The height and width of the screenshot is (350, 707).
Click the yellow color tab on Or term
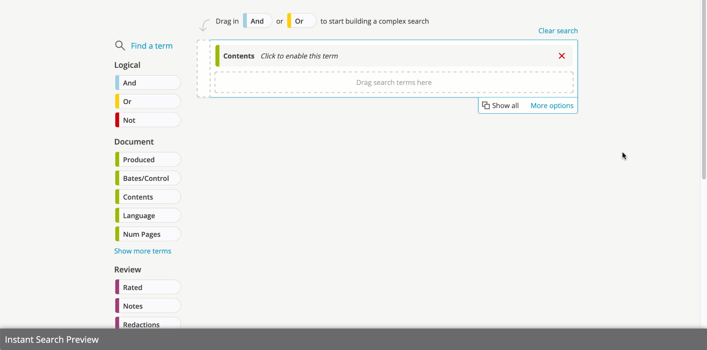click(x=117, y=101)
